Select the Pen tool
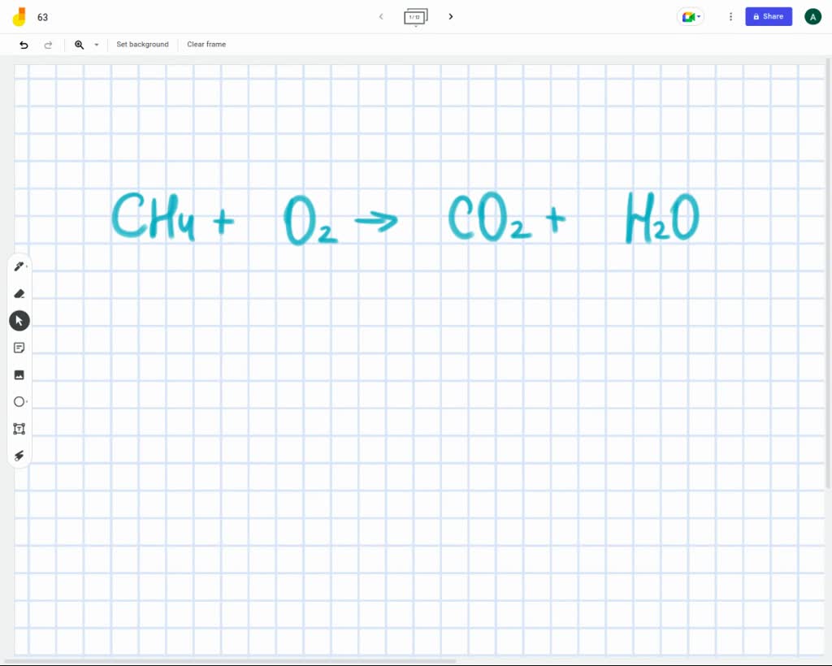This screenshot has height=666, width=832. 19,266
